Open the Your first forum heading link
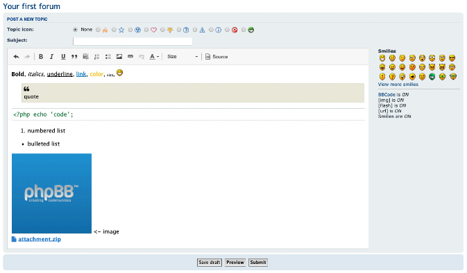Viewport: 467px width, 273px height. tap(31, 6)
